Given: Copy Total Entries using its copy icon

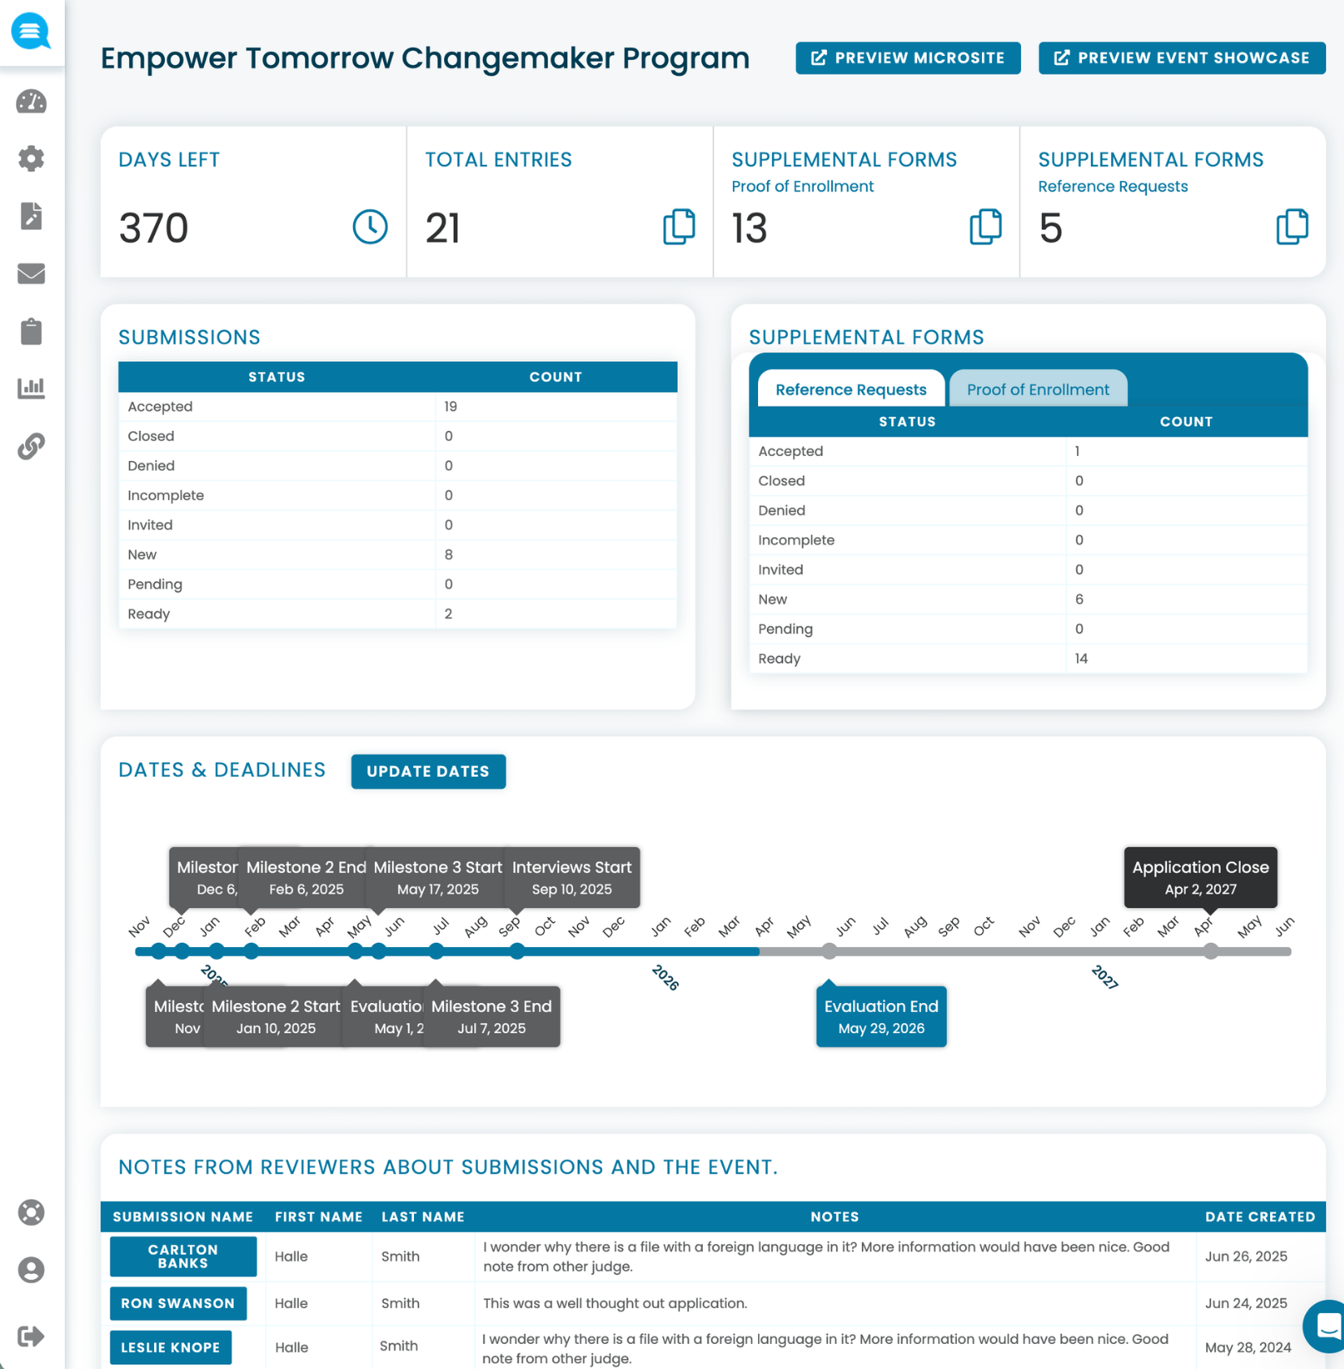Looking at the screenshot, I should (x=680, y=226).
